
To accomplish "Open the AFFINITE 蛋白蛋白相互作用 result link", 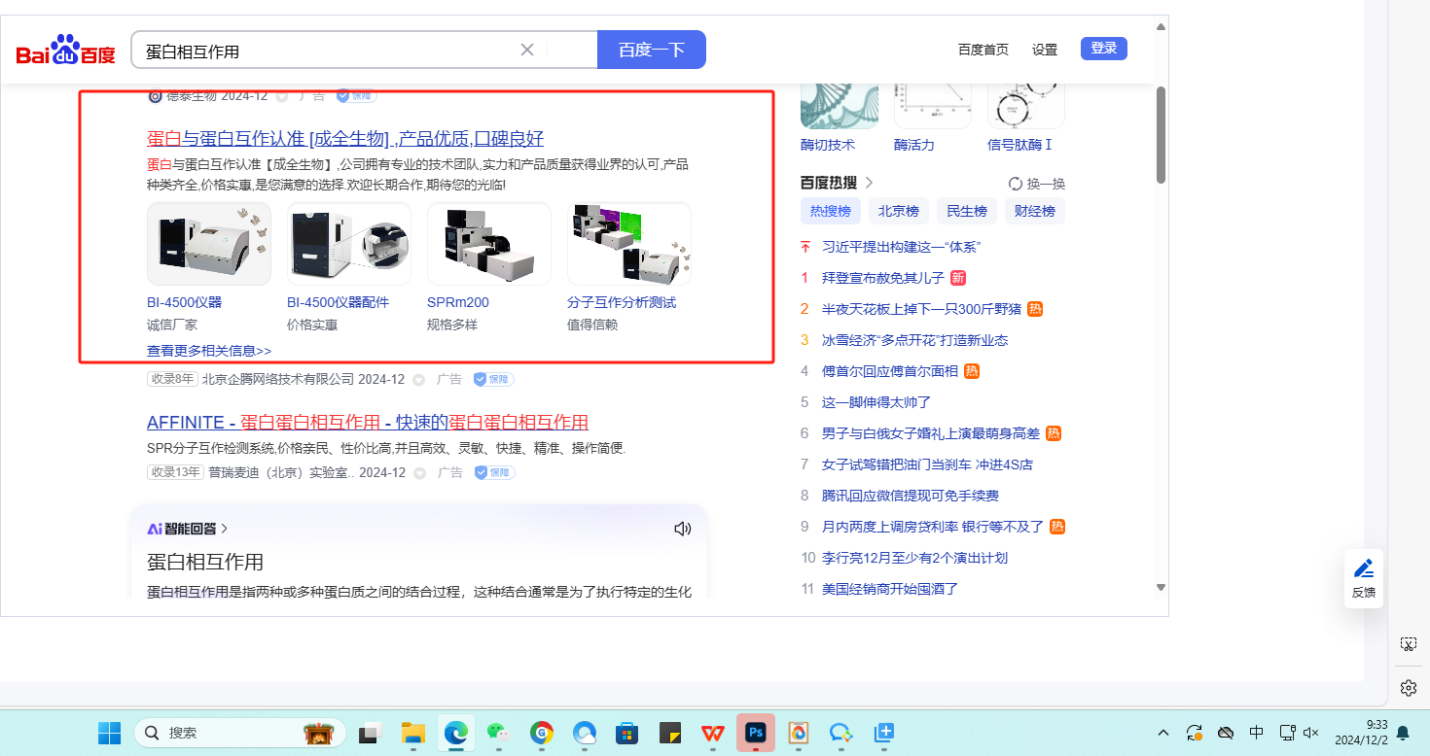I will click(368, 423).
